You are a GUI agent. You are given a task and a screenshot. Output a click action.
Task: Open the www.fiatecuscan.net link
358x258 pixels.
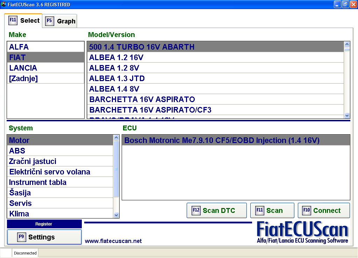point(113,241)
